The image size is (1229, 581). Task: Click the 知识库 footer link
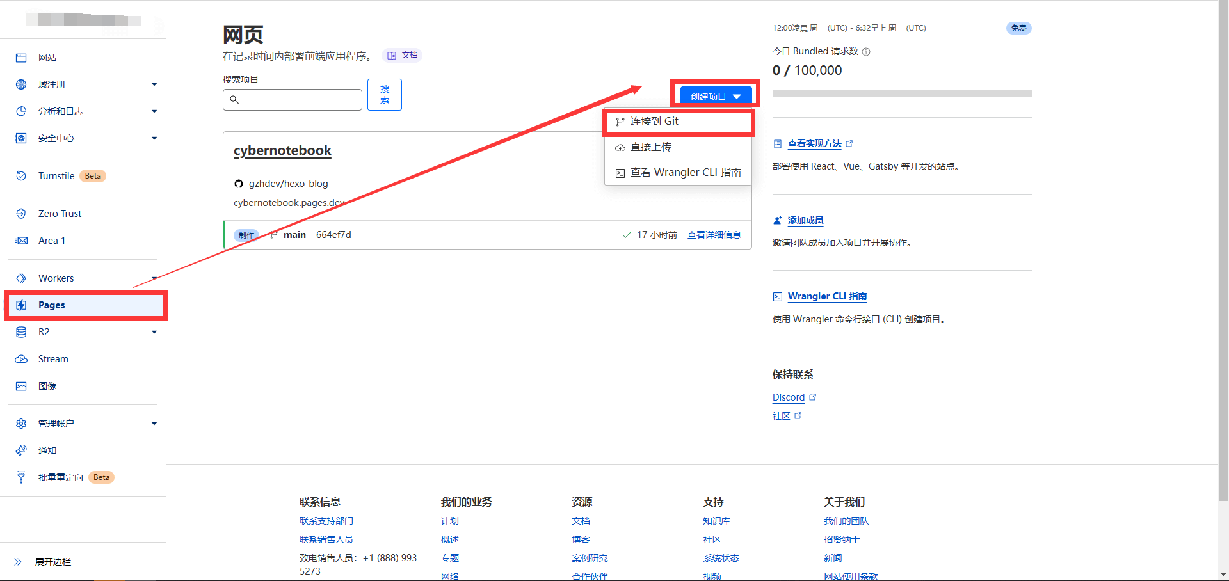pos(717,521)
